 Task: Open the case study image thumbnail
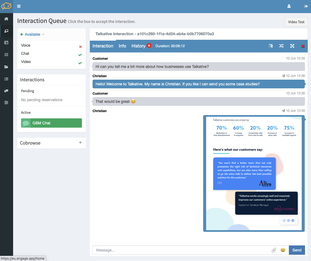point(254,173)
